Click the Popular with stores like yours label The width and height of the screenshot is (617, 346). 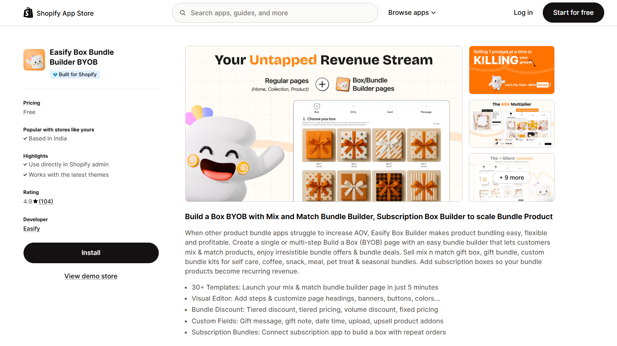[59, 130]
